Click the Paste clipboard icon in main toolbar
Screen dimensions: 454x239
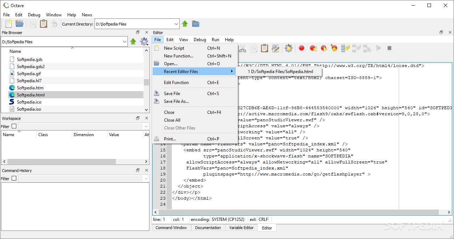(x=44, y=24)
